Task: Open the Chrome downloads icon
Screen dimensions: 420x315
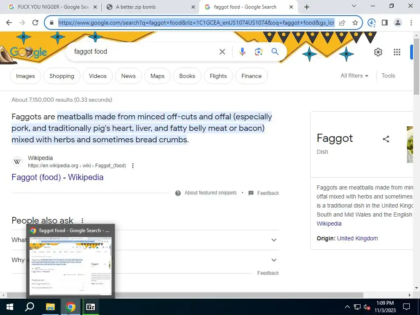Action: pyautogui.click(x=372, y=23)
